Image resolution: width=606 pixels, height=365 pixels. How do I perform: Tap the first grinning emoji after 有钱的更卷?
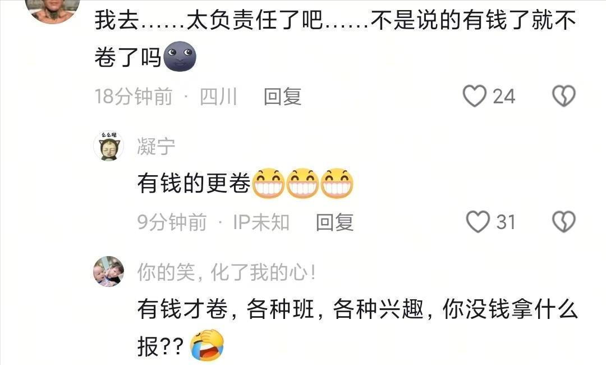269,183
